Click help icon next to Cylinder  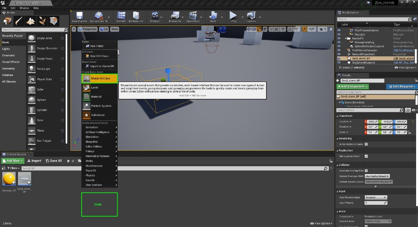[x=62, y=110]
